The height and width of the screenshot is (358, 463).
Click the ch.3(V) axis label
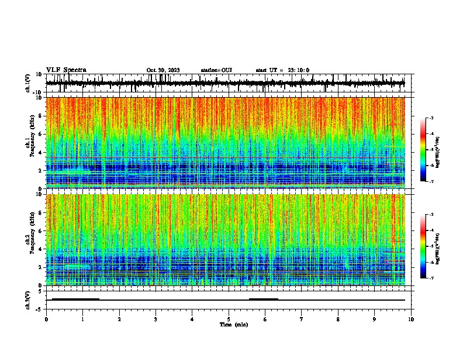pos(28,300)
